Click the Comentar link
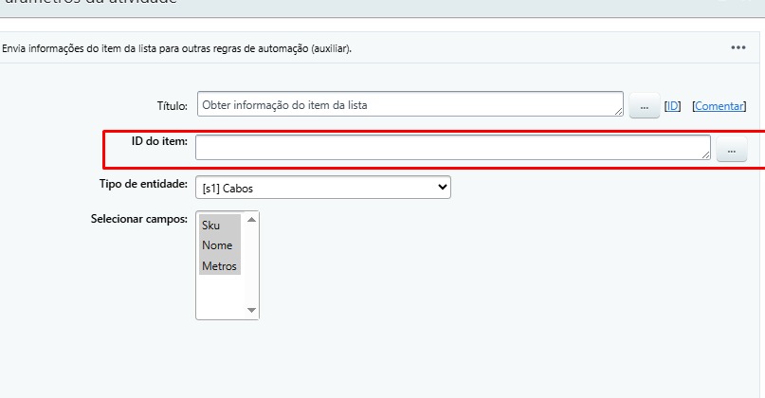 click(x=719, y=106)
